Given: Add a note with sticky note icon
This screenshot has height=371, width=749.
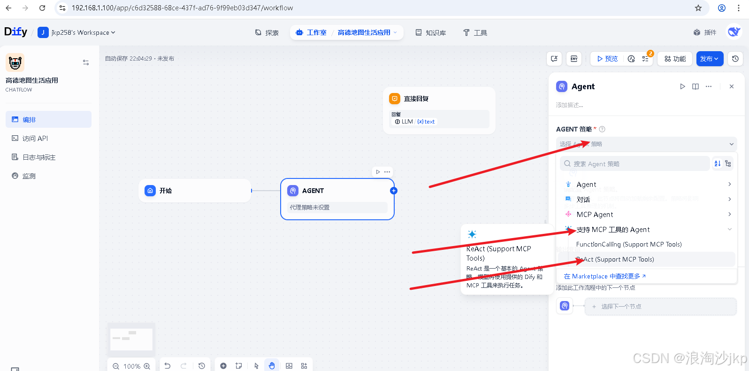Looking at the screenshot, I should tap(238, 366).
